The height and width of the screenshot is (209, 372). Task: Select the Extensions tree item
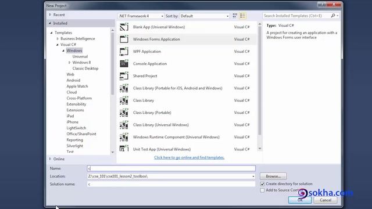(75, 110)
